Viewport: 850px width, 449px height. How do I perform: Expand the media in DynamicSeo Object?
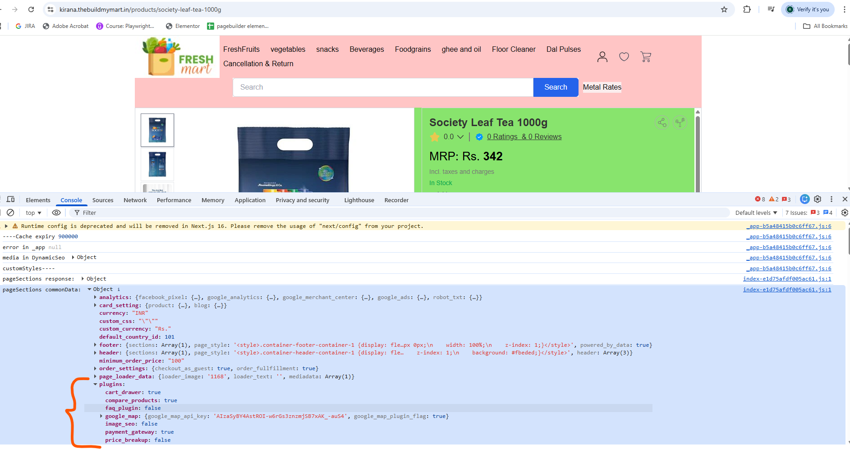coord(73,258)
